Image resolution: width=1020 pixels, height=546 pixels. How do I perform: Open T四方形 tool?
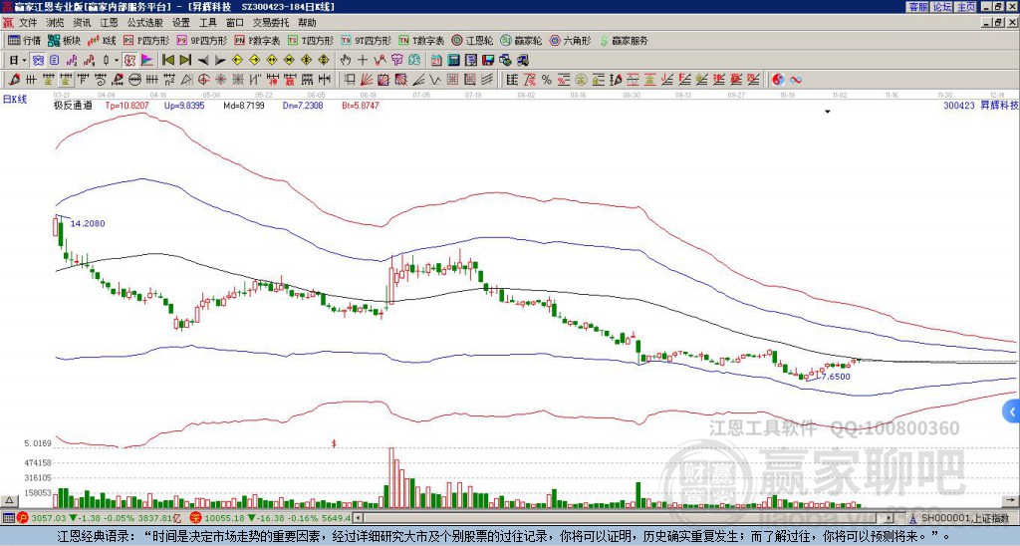pyautogui.click(x=311, y=40)
